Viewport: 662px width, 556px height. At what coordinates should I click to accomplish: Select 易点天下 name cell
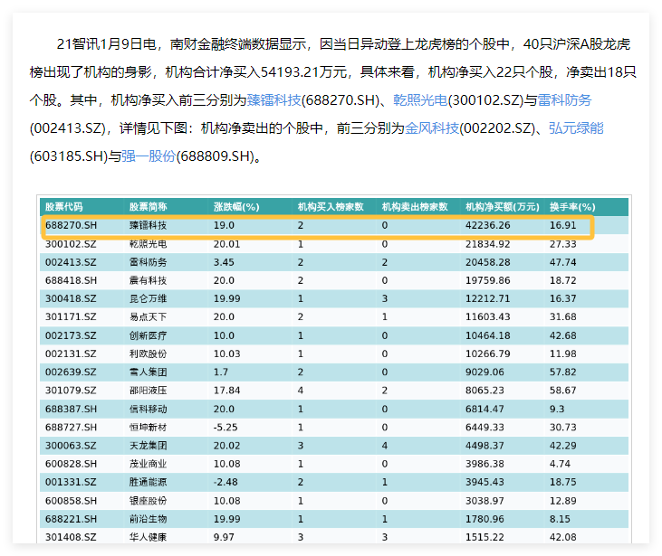(149, 316)
